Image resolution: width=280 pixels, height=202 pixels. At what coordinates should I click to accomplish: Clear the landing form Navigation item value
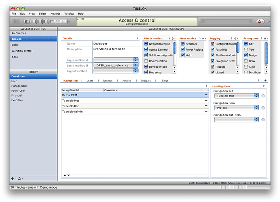click(x=263, y=108)
